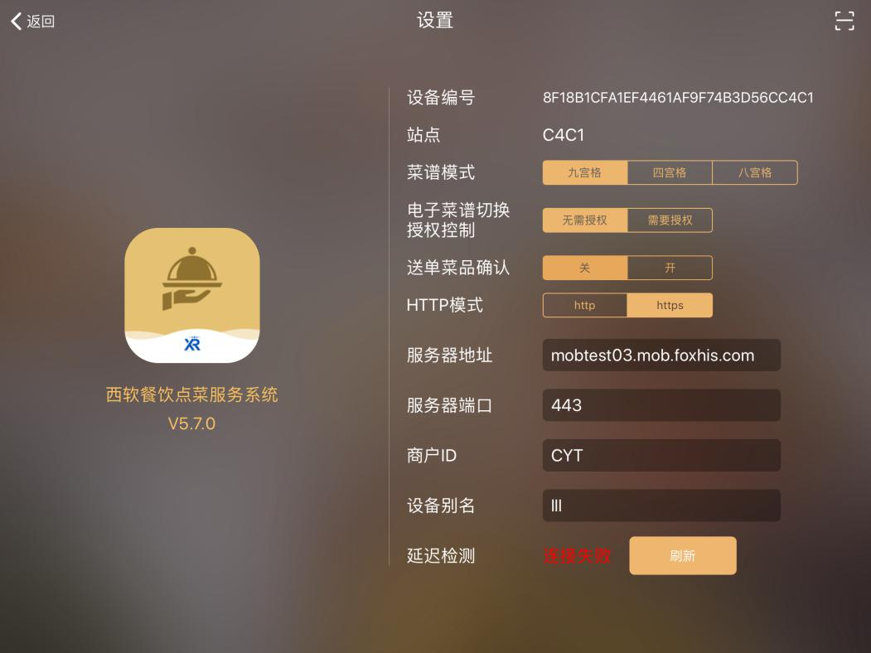Tap the device number value text
The image size is (871, 653).
click(x=678, y=98)
